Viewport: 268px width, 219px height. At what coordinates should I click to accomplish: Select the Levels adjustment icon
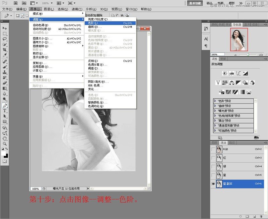coord(231,73)
